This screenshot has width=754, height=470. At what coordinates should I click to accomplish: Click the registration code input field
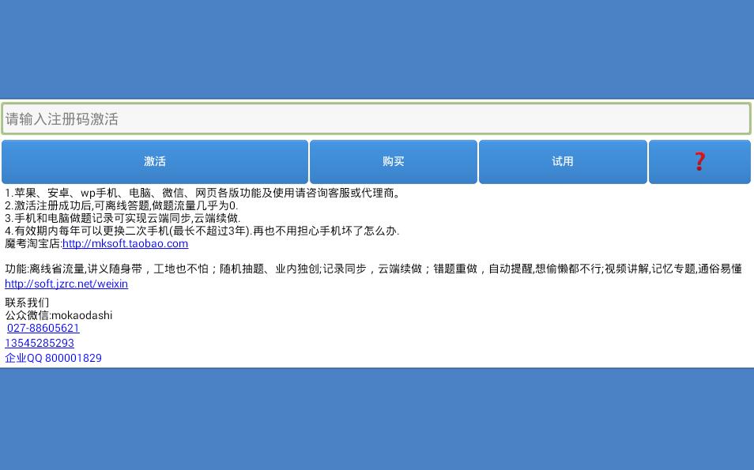[x=376, y=118]
